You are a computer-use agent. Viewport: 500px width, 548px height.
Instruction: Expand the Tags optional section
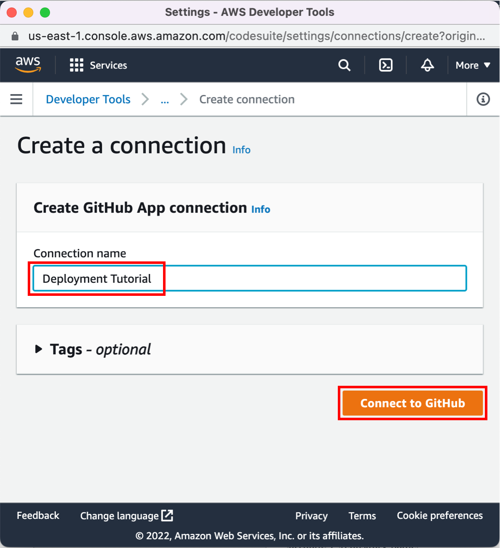(x=92, y=349)
